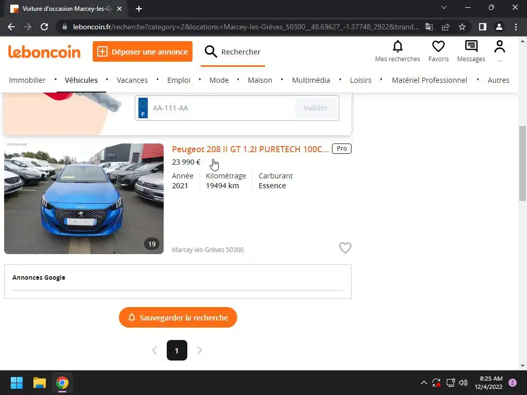The width and height of the screenshot is (527, 395).
Task: Open the volume control icon
Action: tap(463, 383)
